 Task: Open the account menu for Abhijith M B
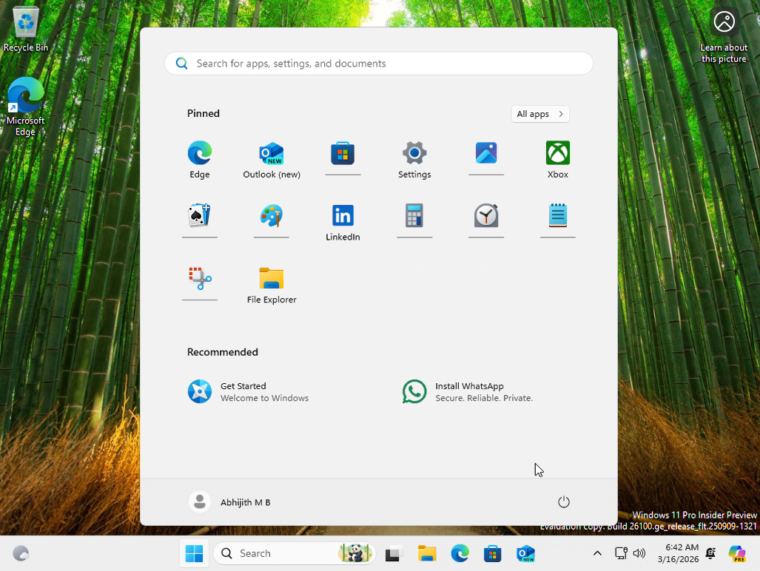click(x=230, y=501)
